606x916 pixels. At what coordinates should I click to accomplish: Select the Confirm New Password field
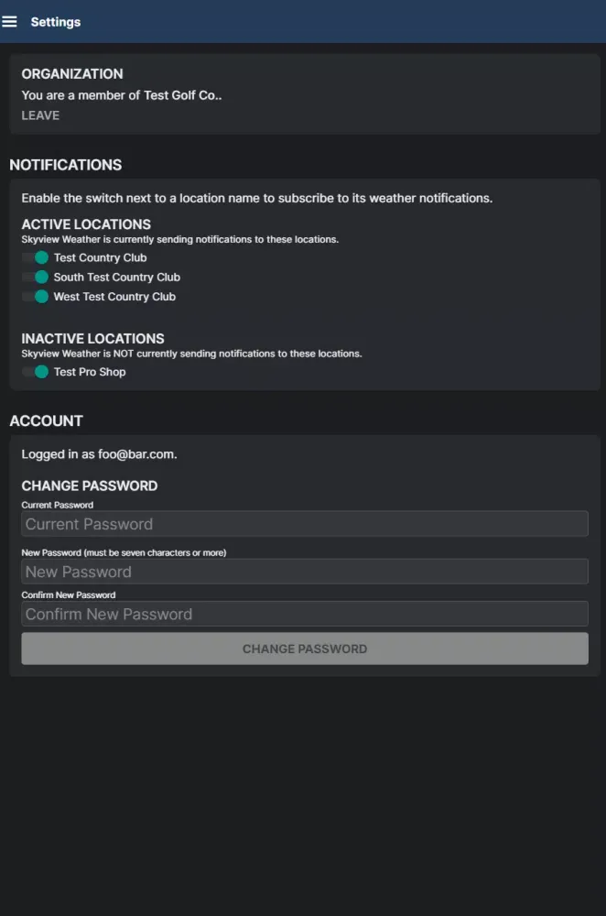[x=304, y=614]
